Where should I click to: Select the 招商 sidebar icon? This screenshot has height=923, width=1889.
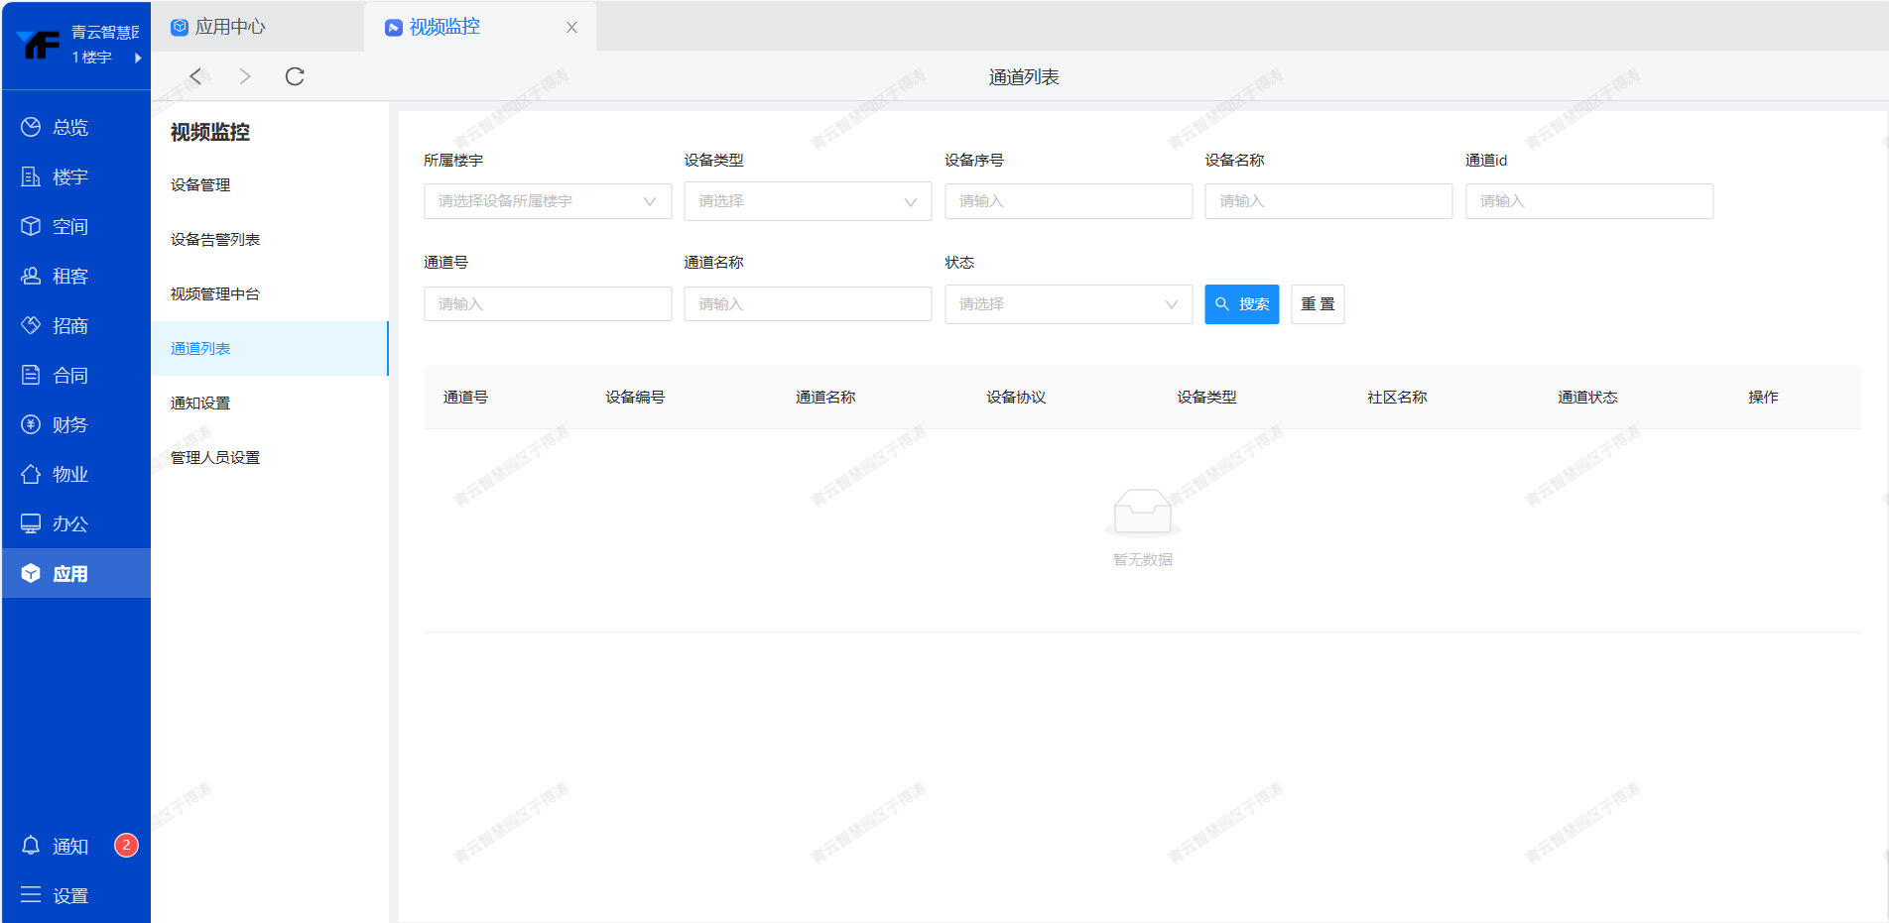click(31, 325)
